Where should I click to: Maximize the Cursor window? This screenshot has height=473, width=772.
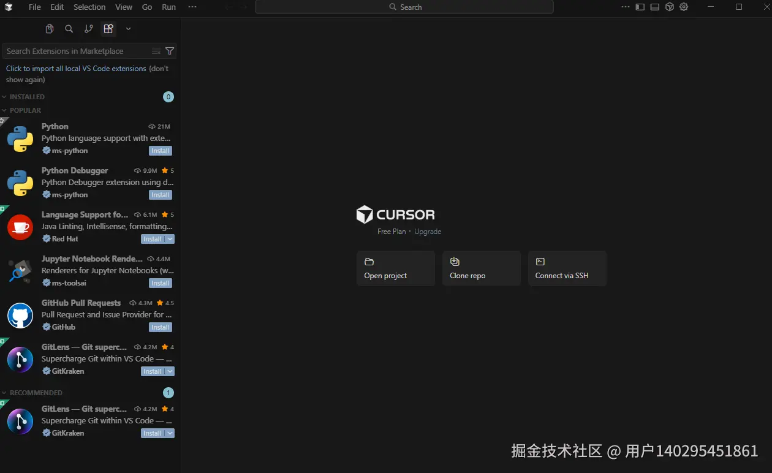(739, 7)
